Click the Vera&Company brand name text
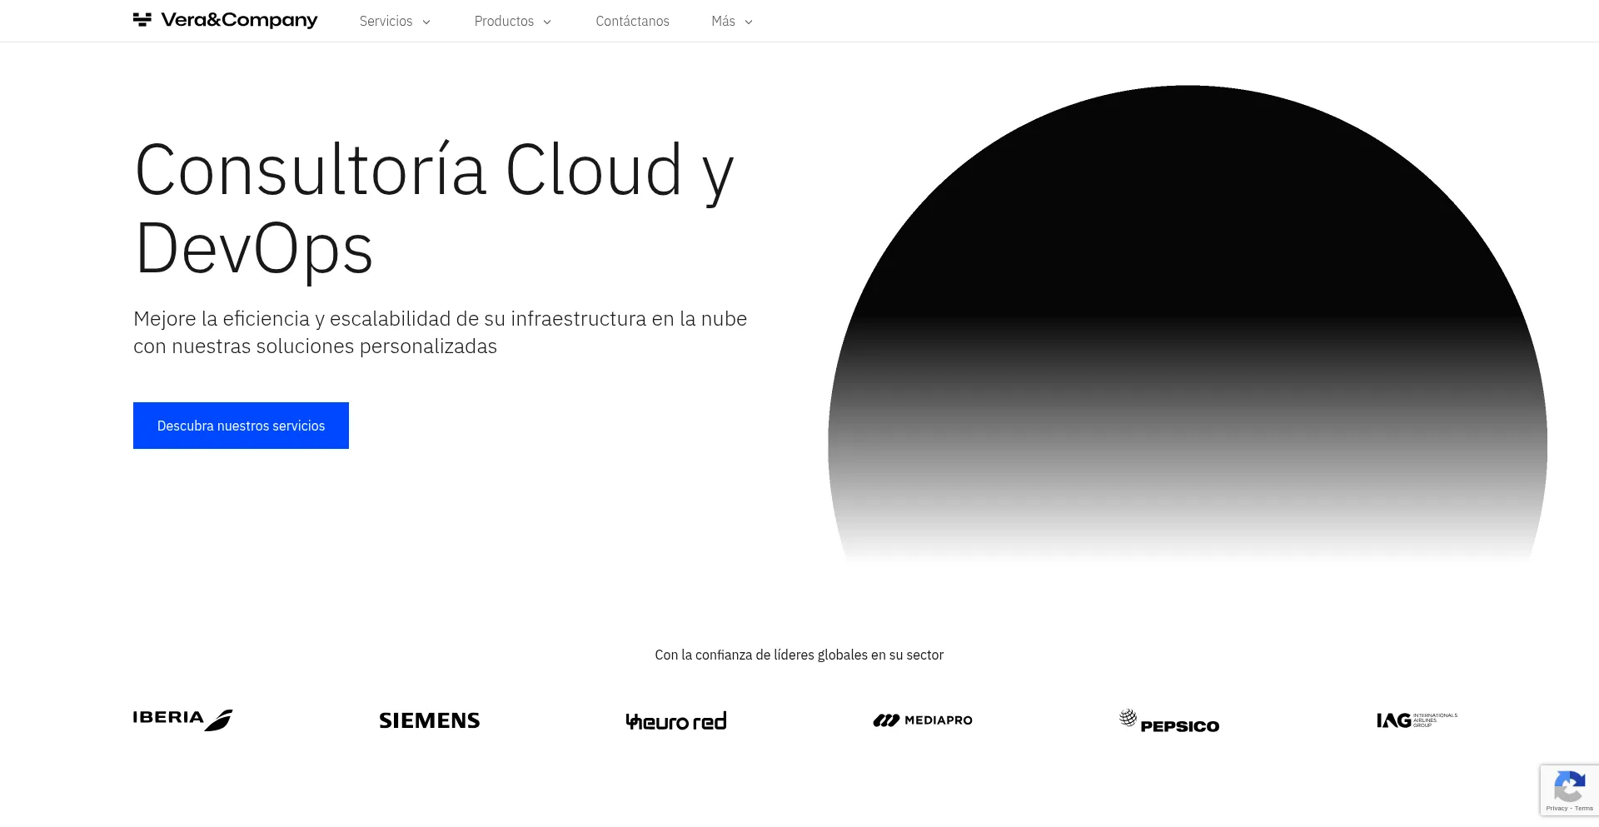 239,20
